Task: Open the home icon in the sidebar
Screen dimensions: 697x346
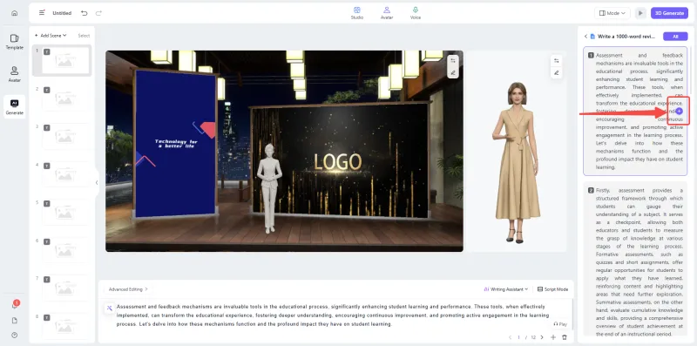Action: point(14,13)
